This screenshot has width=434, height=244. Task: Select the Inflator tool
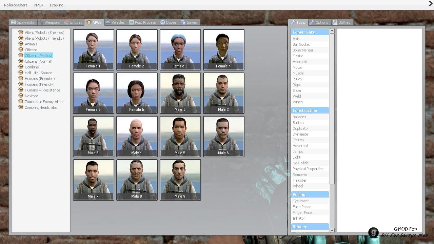coord(310,218)
